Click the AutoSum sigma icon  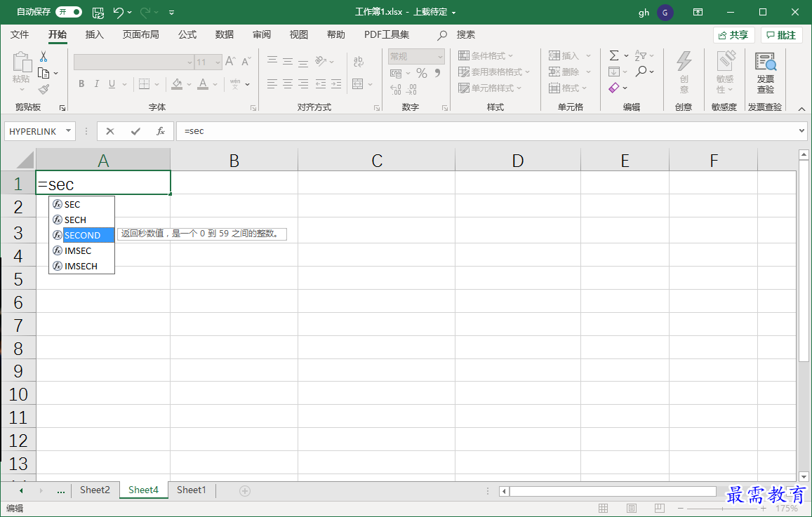point(614,55)
